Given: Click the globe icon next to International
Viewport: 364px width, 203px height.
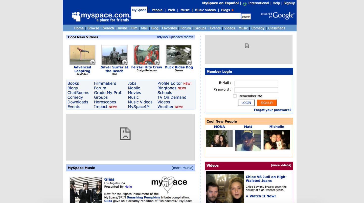Looking at the screenshot, I should coord(243,3).
